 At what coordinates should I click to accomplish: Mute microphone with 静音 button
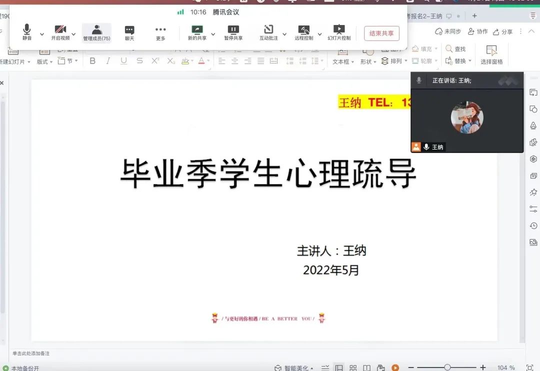27,33
